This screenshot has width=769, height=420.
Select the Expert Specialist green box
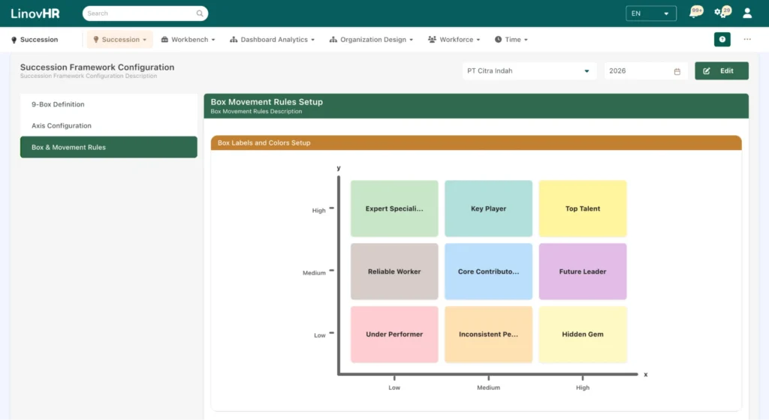click(x=394, y=208)
